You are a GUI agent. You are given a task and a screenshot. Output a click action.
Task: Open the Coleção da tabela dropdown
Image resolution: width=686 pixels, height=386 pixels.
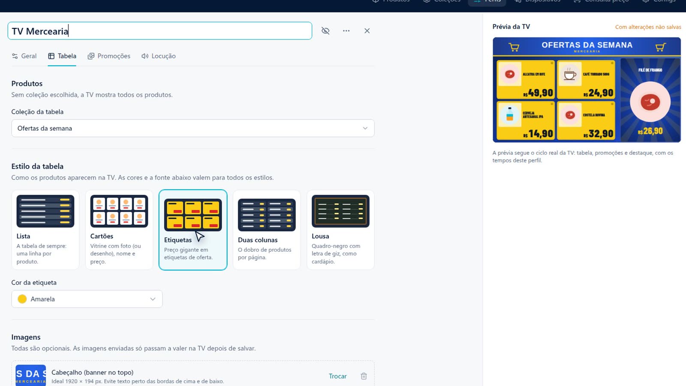pyautogui.click(x=193, y=128)
